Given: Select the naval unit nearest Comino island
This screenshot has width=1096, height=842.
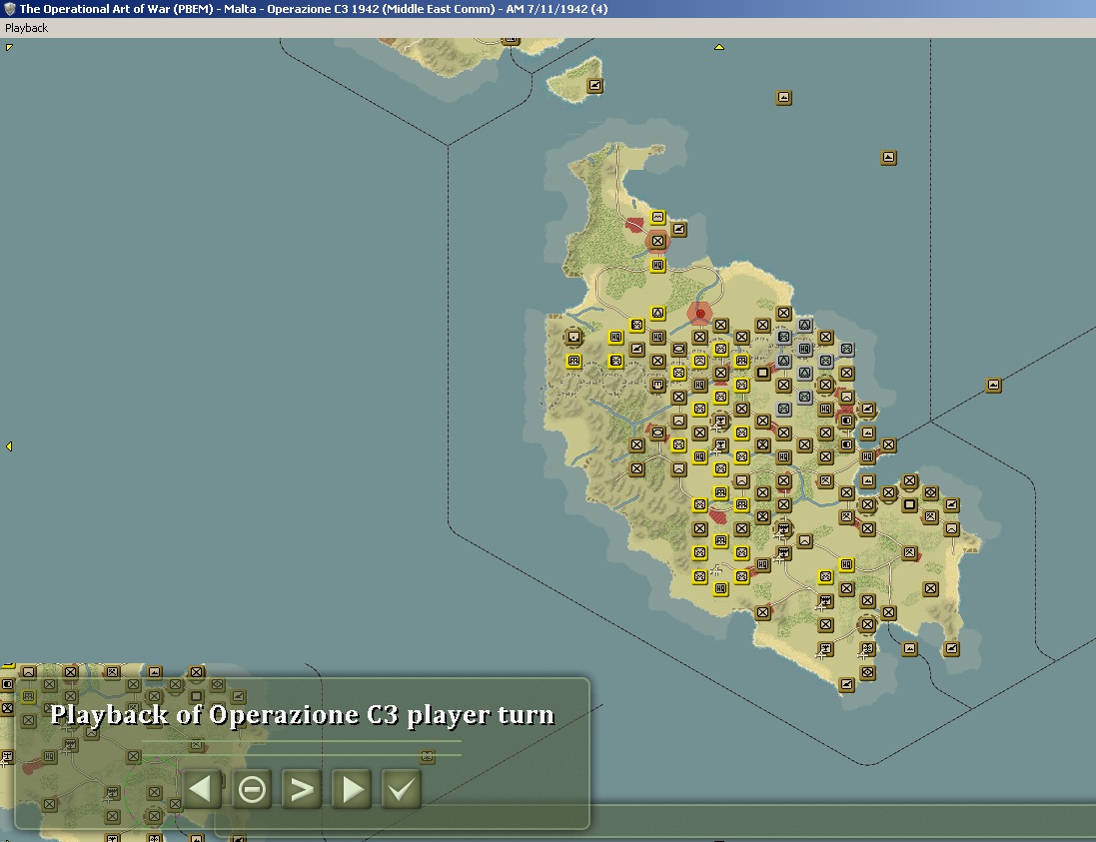Looking at the screenshot, I should click(x=783, y=97).
